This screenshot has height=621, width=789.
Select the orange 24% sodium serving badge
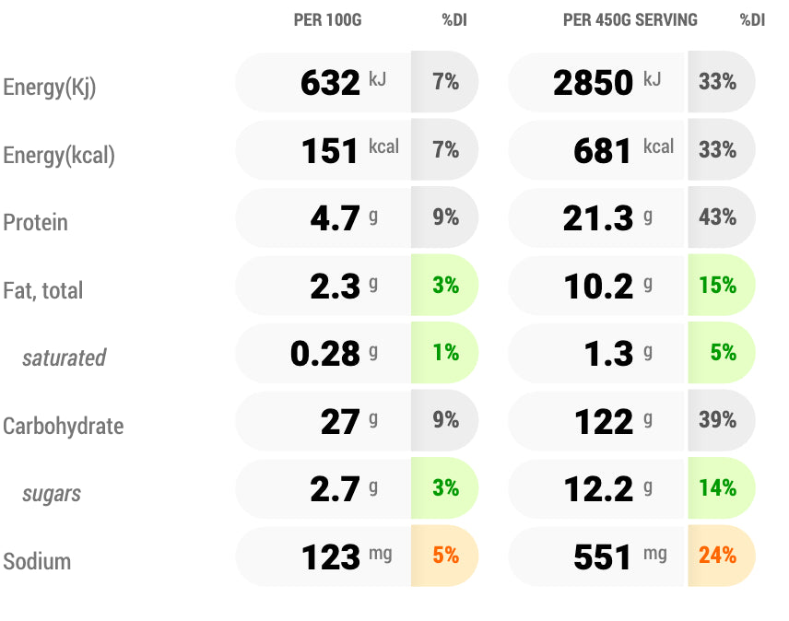click(718, 556)
